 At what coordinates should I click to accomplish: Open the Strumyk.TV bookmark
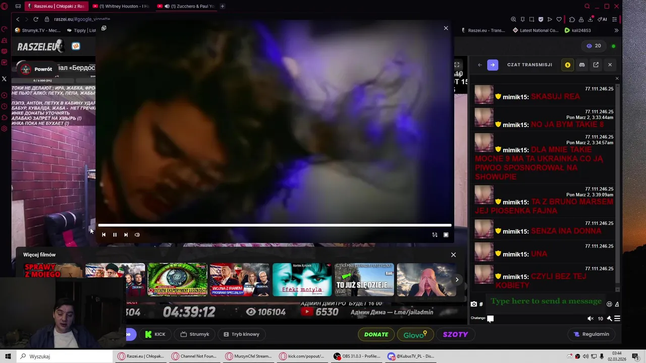click(38, 30)
